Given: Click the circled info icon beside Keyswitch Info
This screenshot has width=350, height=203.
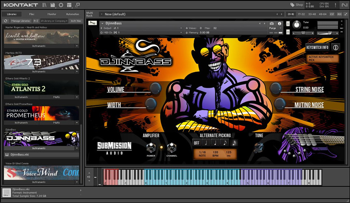Looking at the screenshot, I should (x=335, y=47).
